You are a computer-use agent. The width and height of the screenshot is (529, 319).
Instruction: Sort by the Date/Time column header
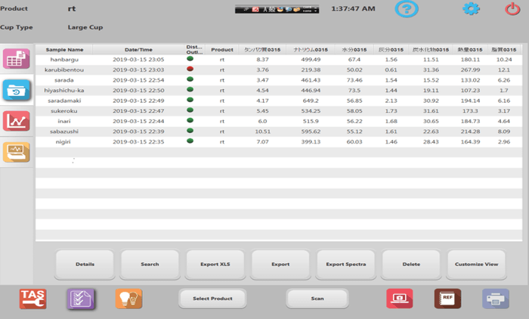138,49
